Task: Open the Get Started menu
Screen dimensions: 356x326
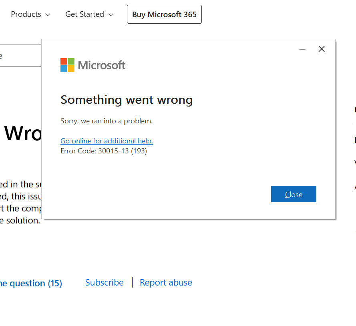Action: (84, 14)
